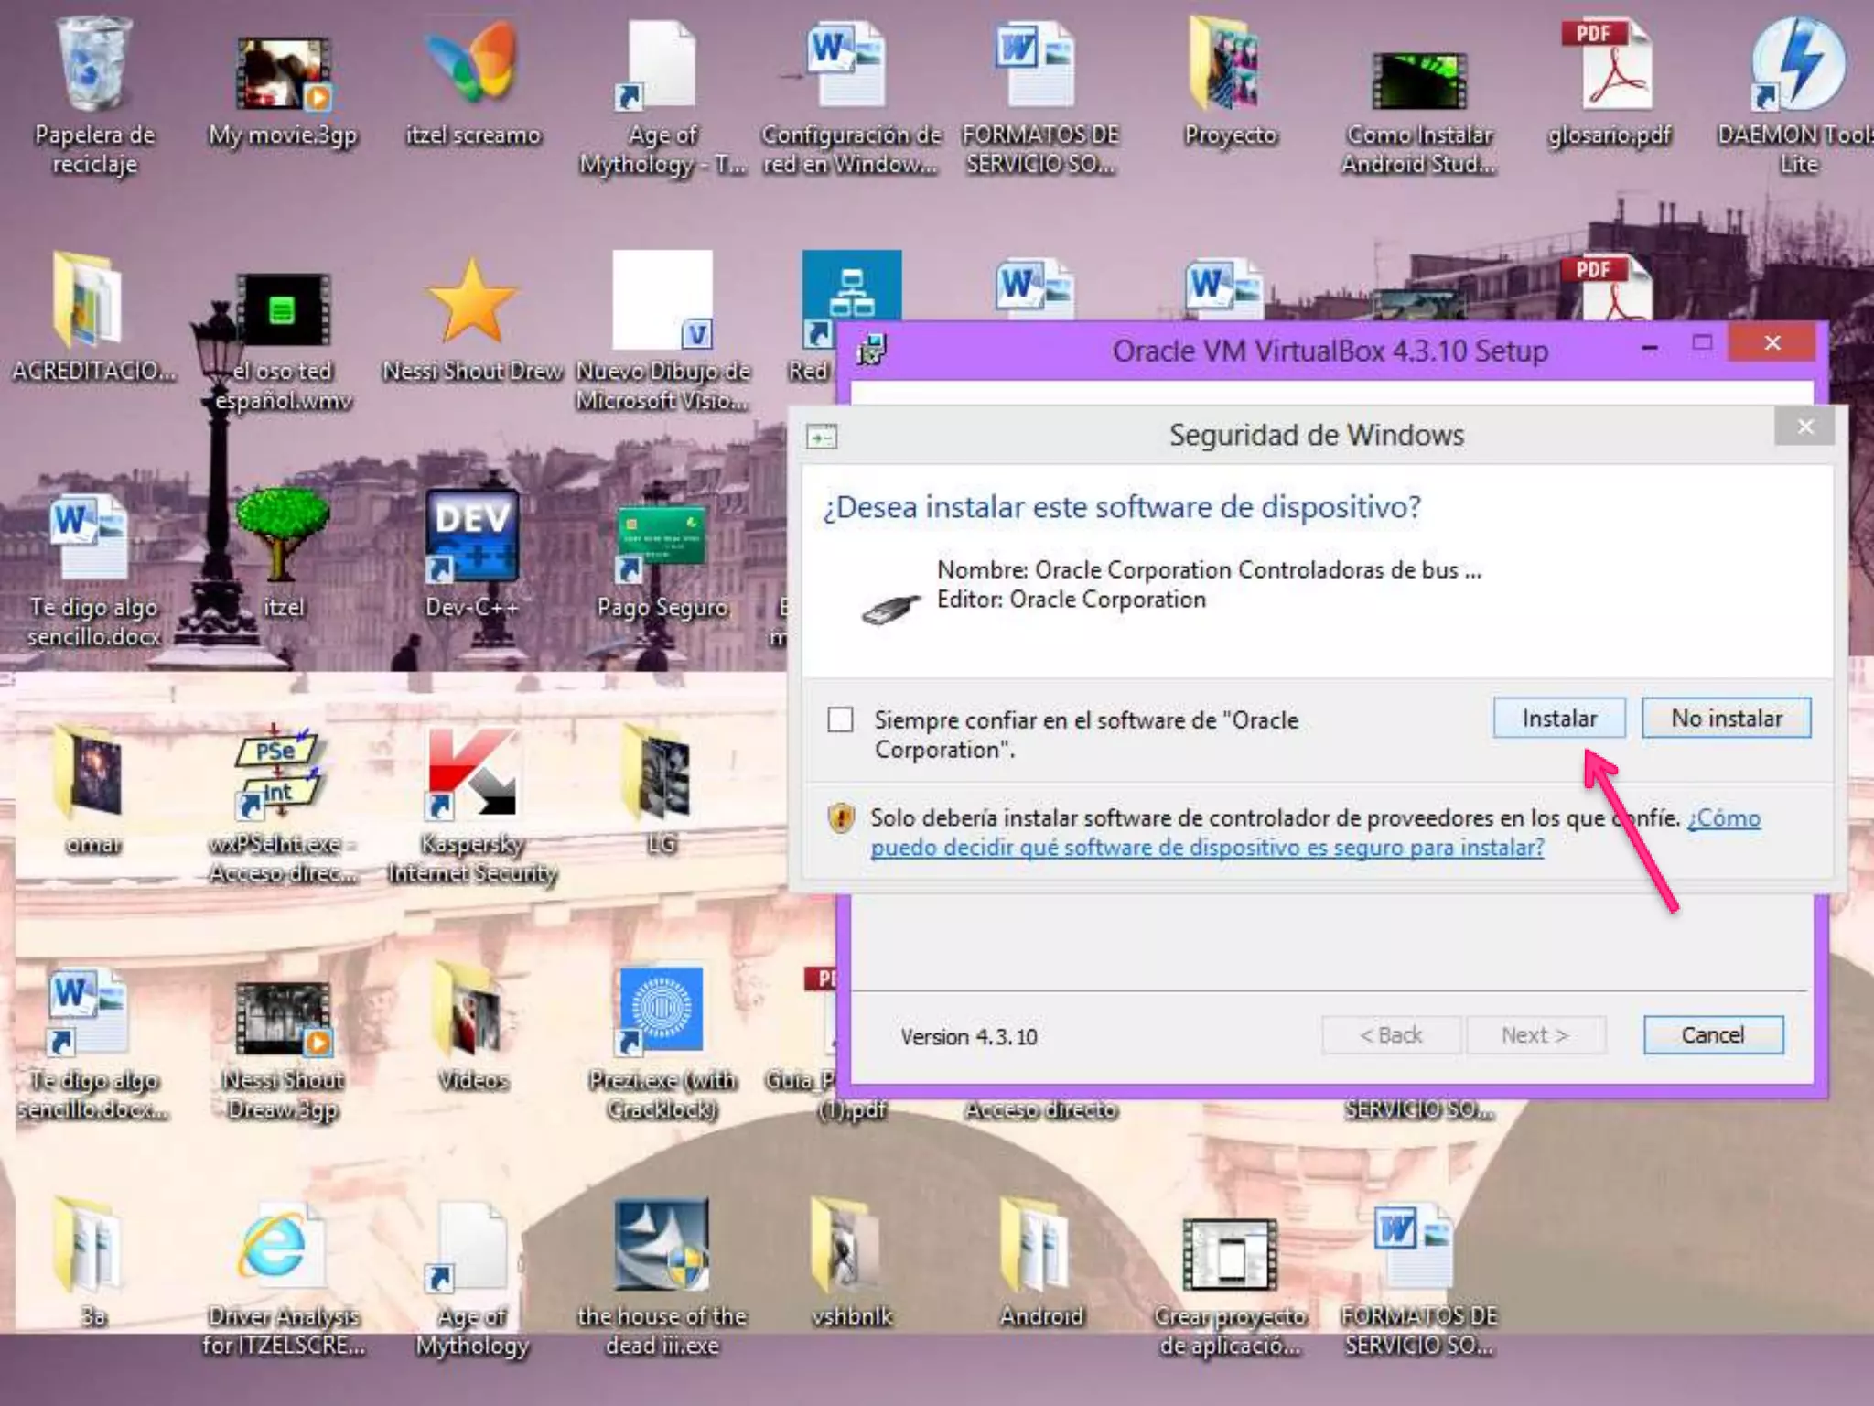Click the No instalar button
This screenshot has width=1874, height=1406.
[1726, 719]
